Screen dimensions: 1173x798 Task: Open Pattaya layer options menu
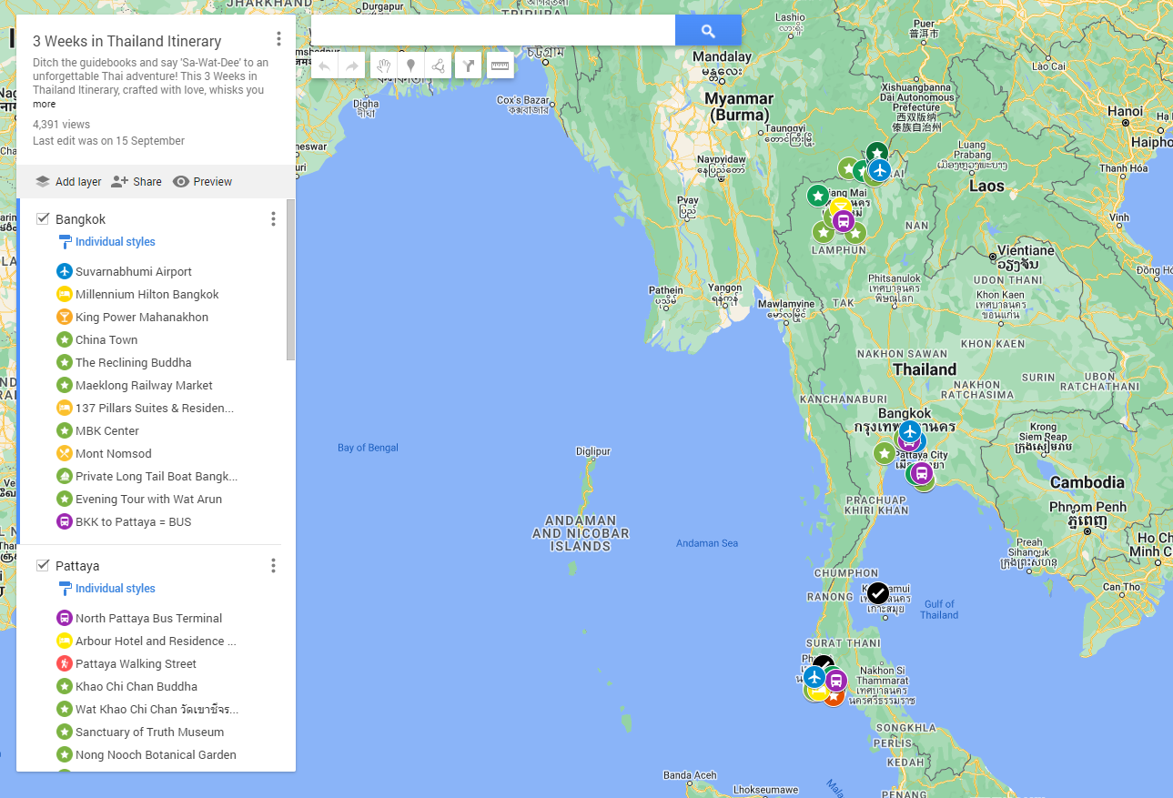[x=273, y=566]
